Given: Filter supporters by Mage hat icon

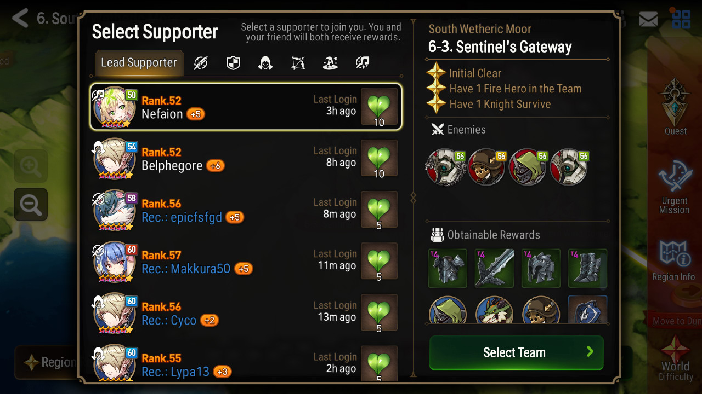Looking at the screenshot, I should coord(330,63).
